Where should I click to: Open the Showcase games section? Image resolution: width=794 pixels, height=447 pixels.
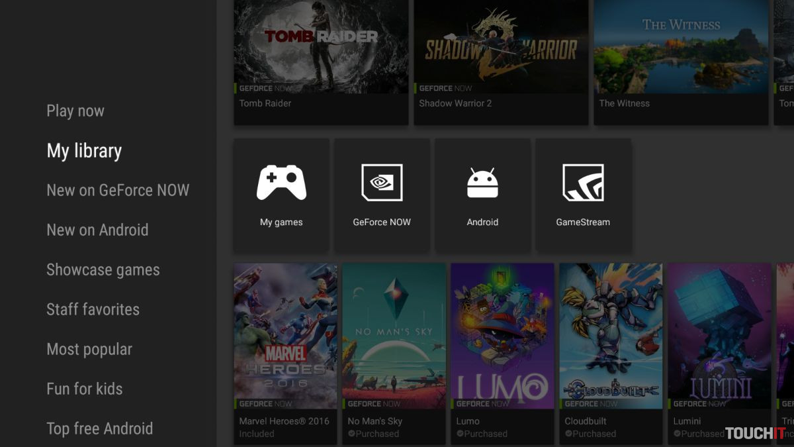click(103, 270)
